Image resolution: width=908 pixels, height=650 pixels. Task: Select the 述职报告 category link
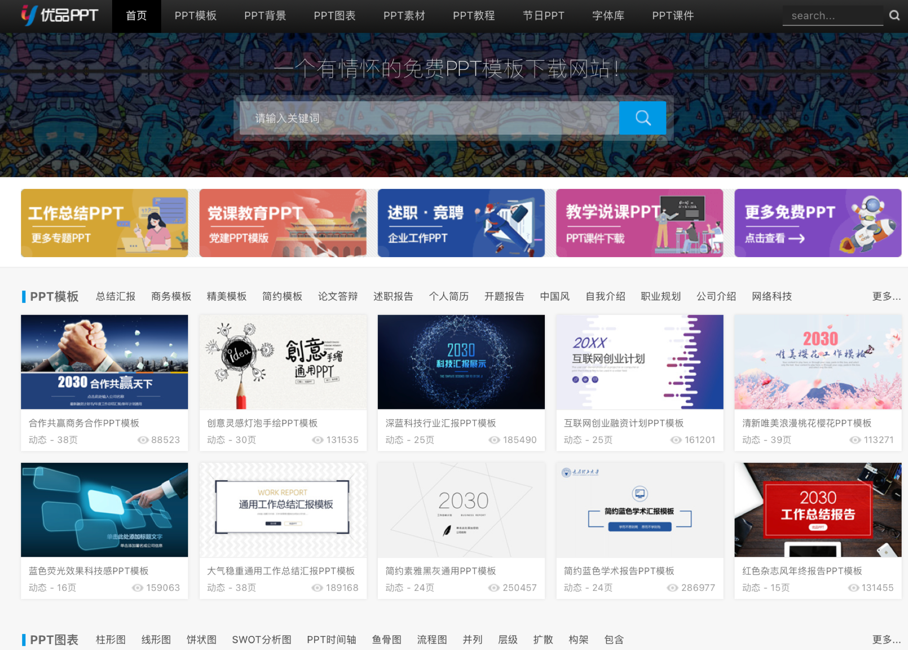point(393,297)
